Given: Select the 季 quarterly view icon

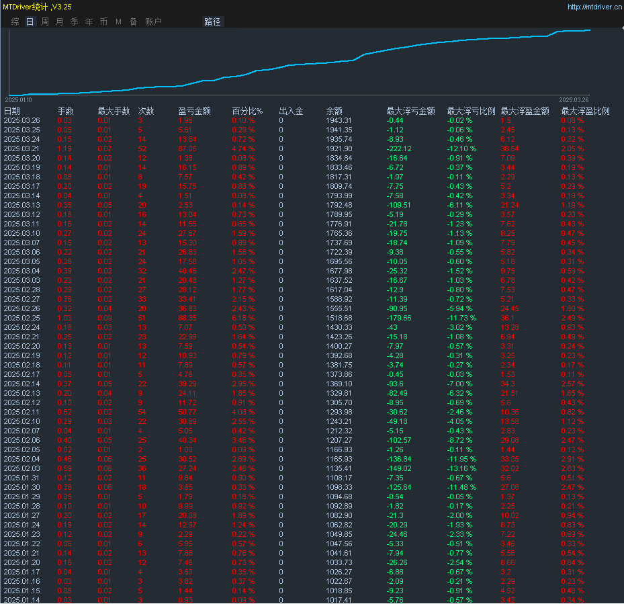Looking at the screenshot, I should [x=74, y=21].
